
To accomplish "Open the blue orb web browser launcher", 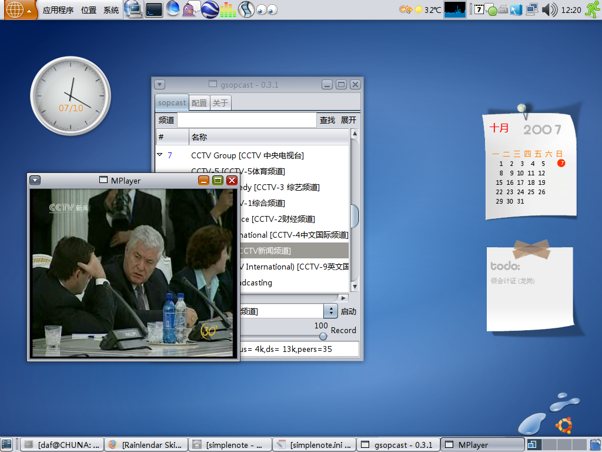I will tap(173, 9).
